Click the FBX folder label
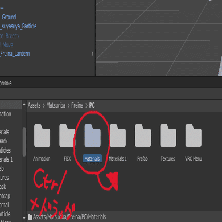222x222 pixels. pyautogui.click(x=67, y=158)
